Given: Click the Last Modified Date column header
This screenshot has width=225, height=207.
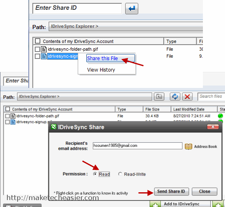Looking at the screenshot, I should (x=194, y=109).
